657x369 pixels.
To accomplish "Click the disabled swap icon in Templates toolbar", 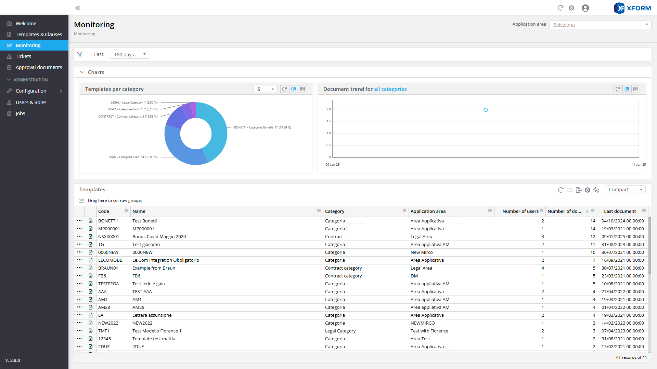I will pos(570,190).
